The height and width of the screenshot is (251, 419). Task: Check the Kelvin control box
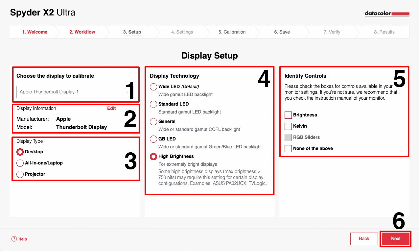[x=288, y=126]
